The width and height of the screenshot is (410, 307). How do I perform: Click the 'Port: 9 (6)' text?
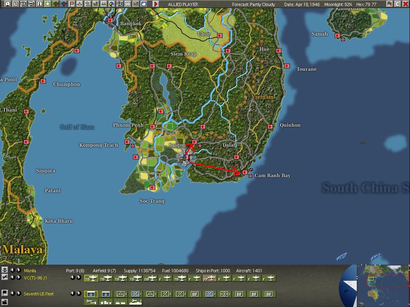(x=75, y=271)
